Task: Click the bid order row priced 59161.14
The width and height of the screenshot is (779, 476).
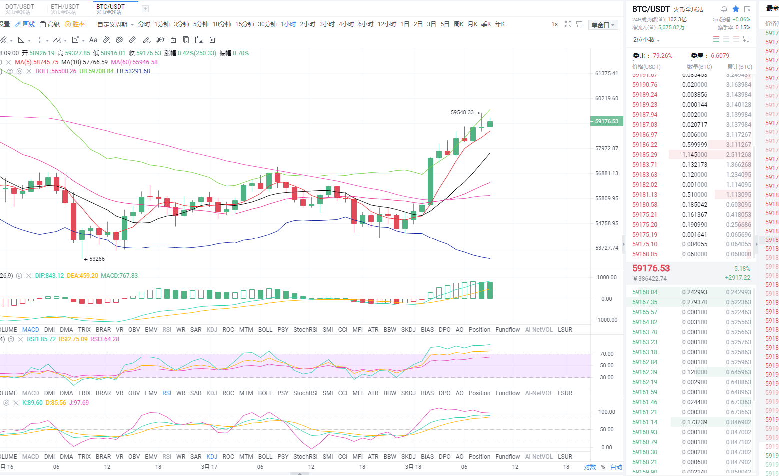Action: (692, 422)
